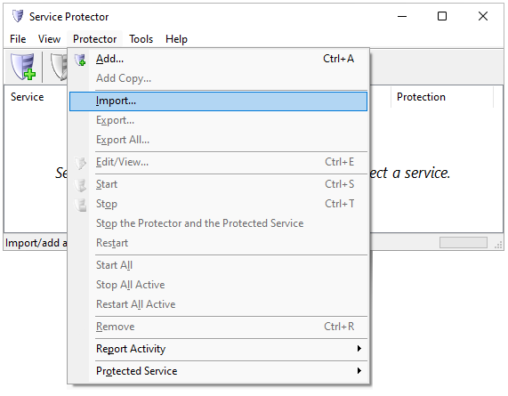Close the Service Protector window
The height and width of the screenshot is (396, 508).
[483, 16]
